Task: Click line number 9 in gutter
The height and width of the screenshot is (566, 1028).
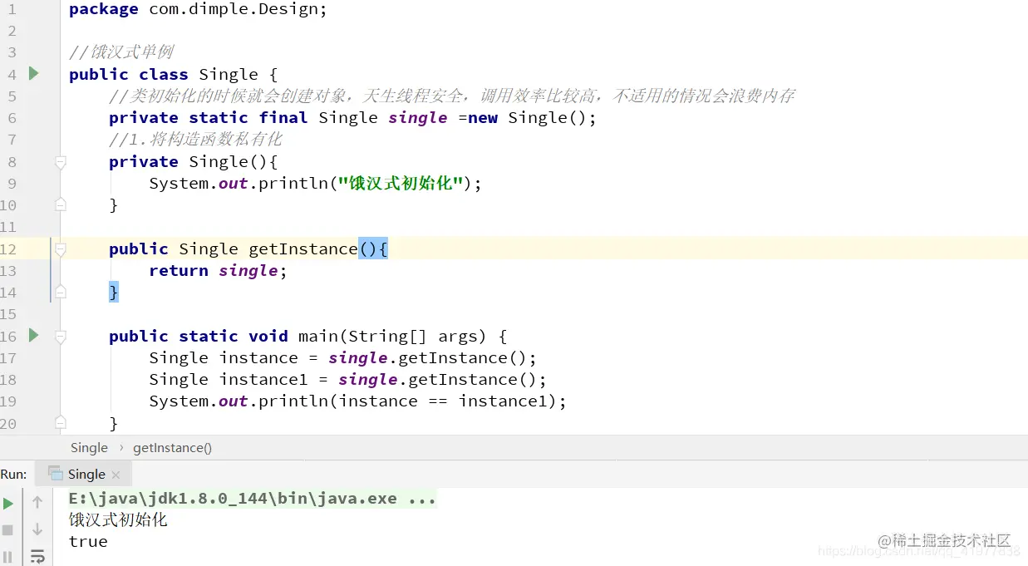Action: [12, 183]
